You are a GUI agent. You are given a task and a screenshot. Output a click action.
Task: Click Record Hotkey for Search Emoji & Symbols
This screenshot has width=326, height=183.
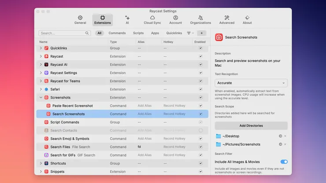[x=174, y=139]
